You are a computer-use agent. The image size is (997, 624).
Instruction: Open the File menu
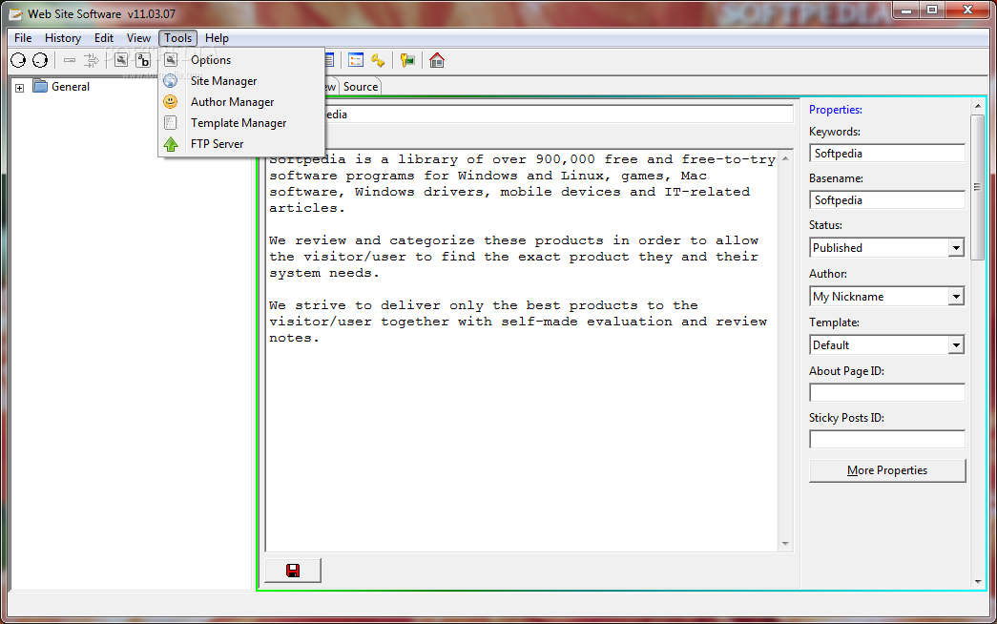point(23,38)
